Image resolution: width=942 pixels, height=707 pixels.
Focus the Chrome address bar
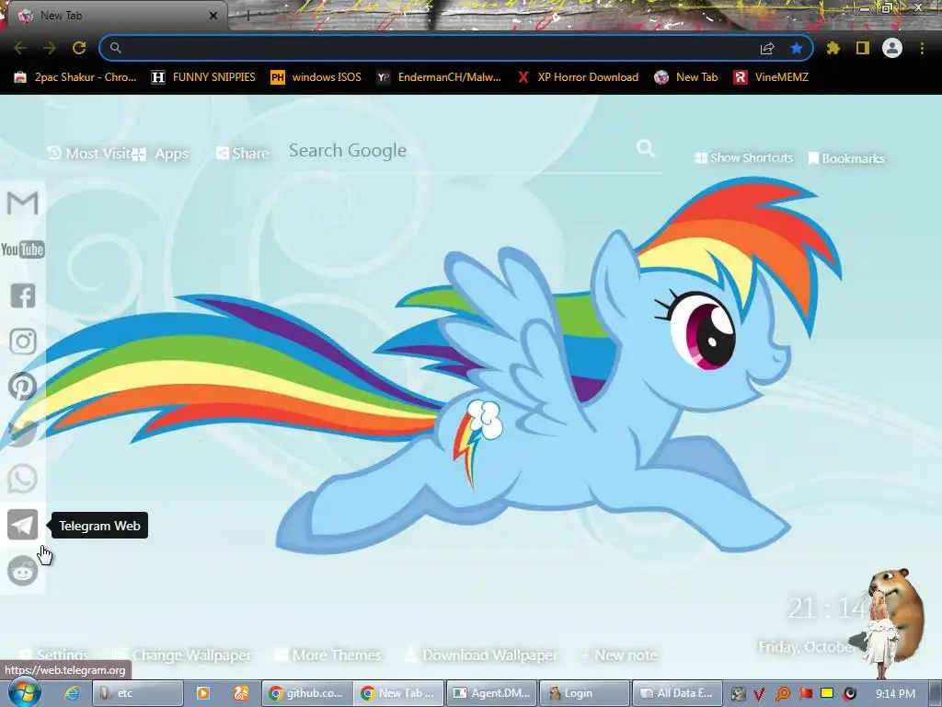pyautogui.click(x=439, y=48)
